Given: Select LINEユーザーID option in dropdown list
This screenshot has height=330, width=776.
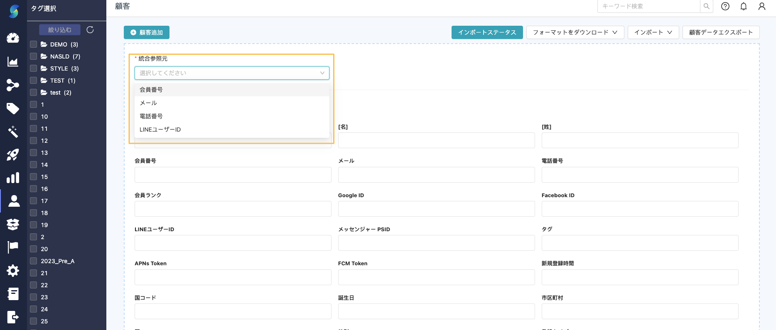Looking at the screenshot, I should [x=160, y=130].
